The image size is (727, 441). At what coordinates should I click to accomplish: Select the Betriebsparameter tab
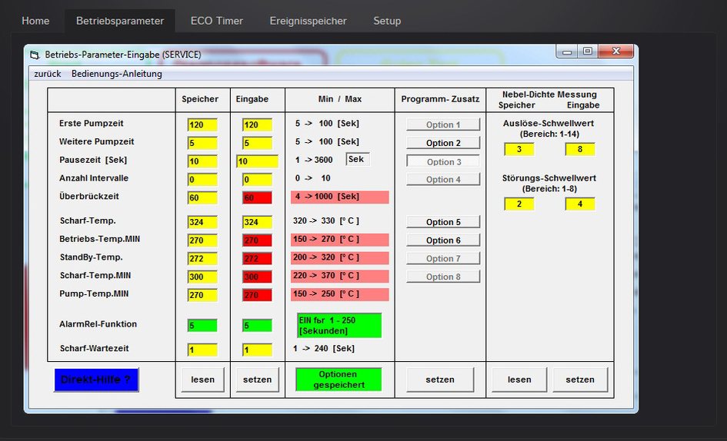119,21
